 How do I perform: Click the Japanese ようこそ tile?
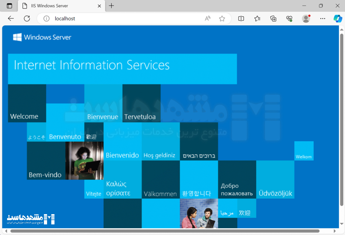click(x=36, y=132)
